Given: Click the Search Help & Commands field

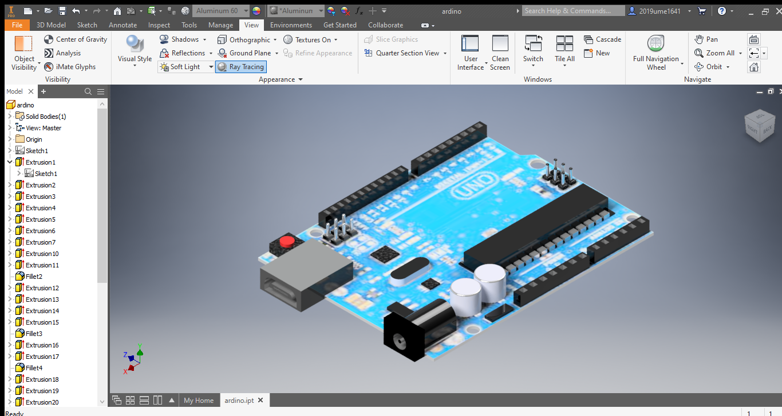Looking at the screenshot, I should click(574, 11).
